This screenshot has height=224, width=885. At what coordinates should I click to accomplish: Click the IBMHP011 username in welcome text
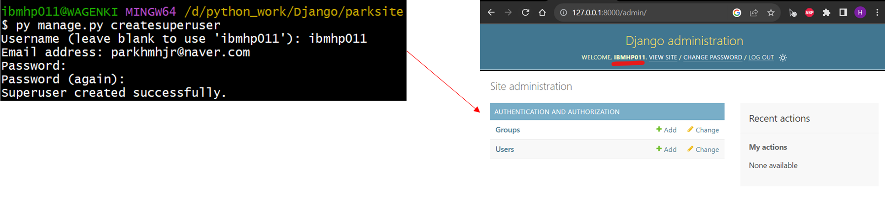point(629,57)
